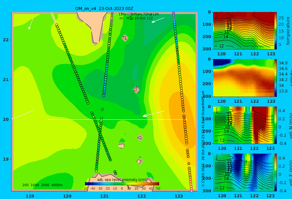292x199 pixels.
Task: Click latitude label 19 on main map
Action: [6, 159]
